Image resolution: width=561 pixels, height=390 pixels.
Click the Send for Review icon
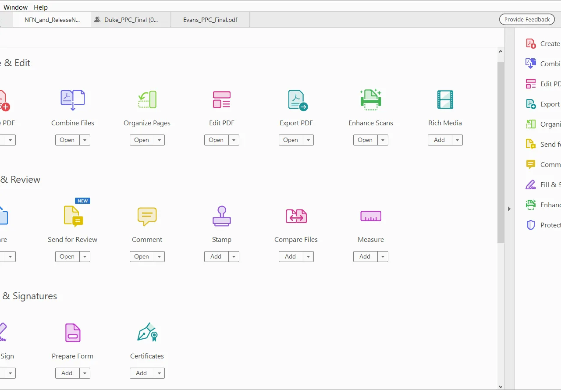73,216
